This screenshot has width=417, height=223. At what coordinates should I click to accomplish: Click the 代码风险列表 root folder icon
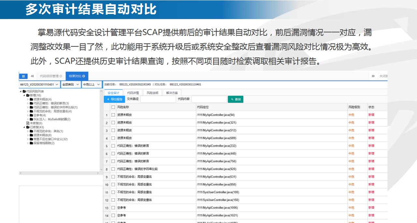pos(24,92)
